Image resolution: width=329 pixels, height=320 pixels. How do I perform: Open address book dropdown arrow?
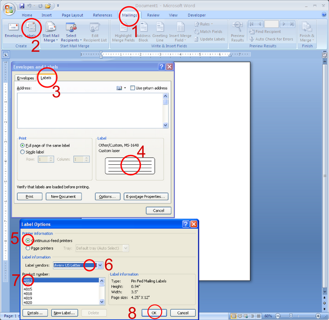125,88
